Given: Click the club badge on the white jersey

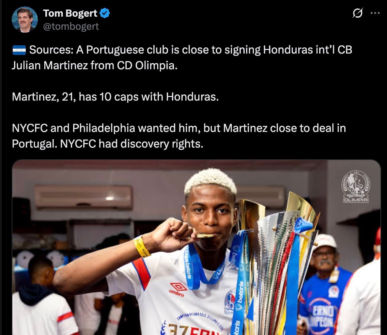Looking at the screenshot, I should point(229,302).
